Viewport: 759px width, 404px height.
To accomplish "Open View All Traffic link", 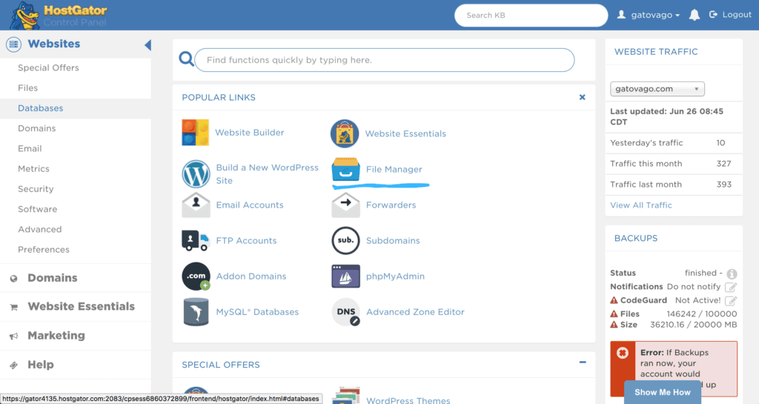I will click(x=641, y=205).
